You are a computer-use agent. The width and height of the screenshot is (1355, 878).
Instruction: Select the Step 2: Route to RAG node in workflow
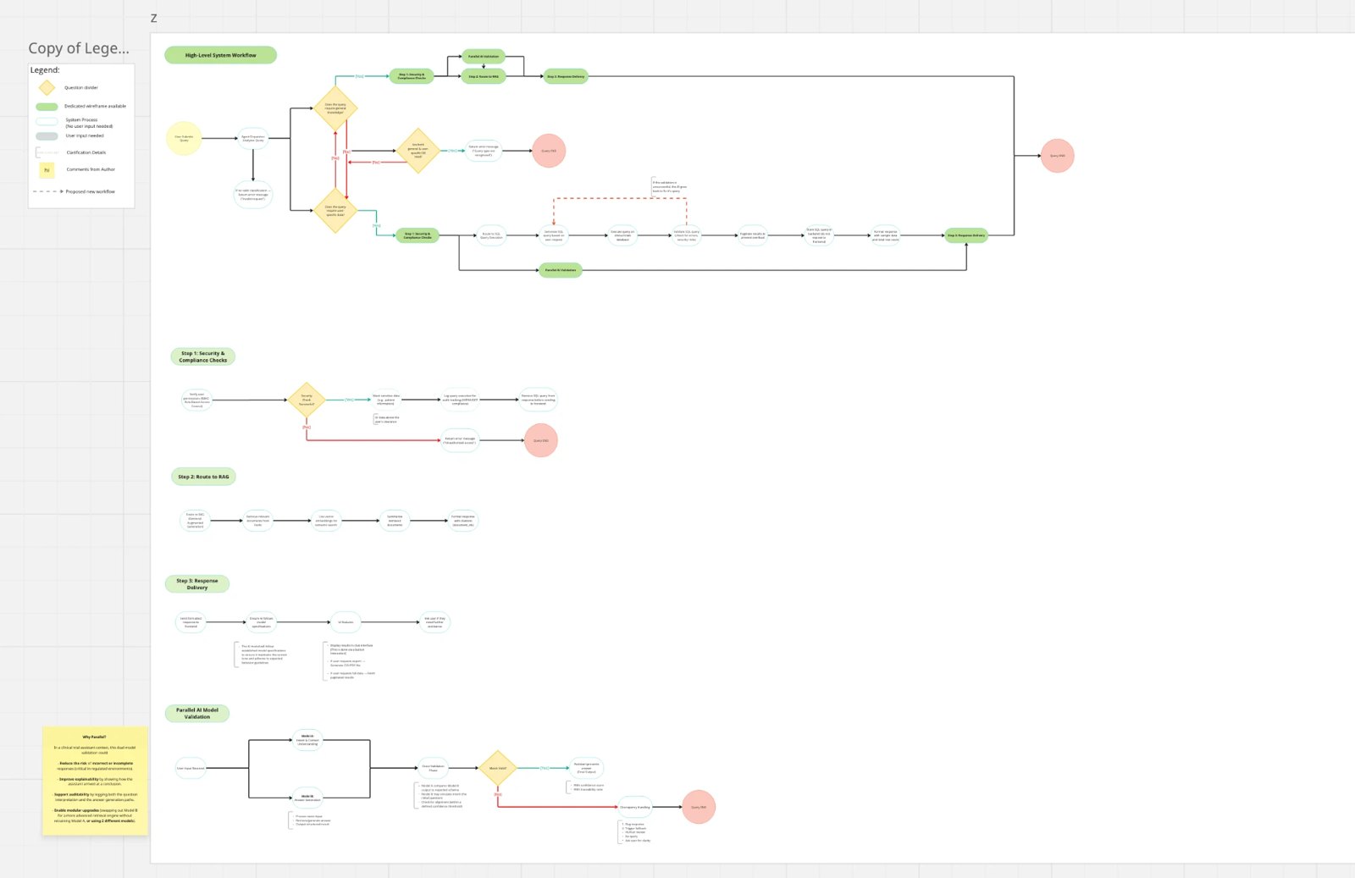(x=484, y=76)
